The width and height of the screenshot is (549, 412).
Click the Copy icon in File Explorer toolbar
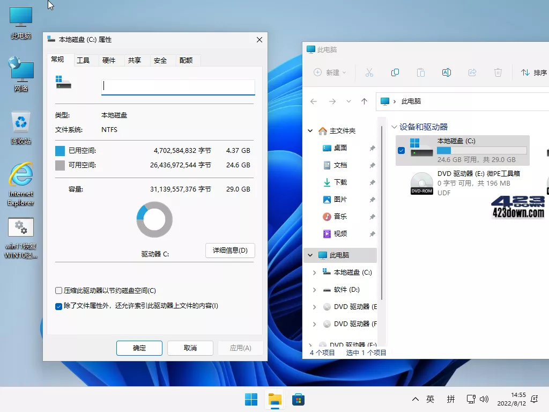click(x=395, y=72)
